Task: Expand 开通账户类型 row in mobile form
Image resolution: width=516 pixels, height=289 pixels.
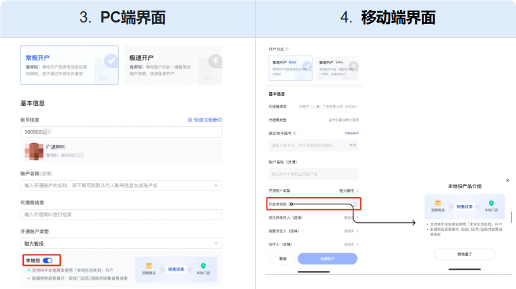Action: [x=314, y=190]
